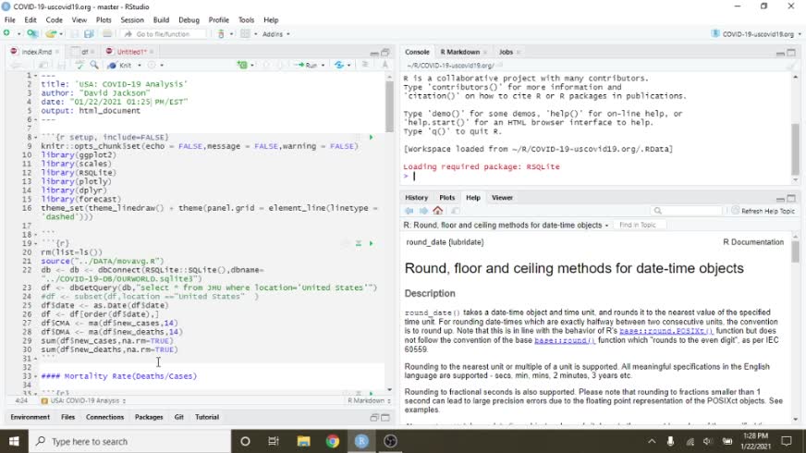Open the R Markdown file type selector

pyautogui.click(x=369, y=400)
